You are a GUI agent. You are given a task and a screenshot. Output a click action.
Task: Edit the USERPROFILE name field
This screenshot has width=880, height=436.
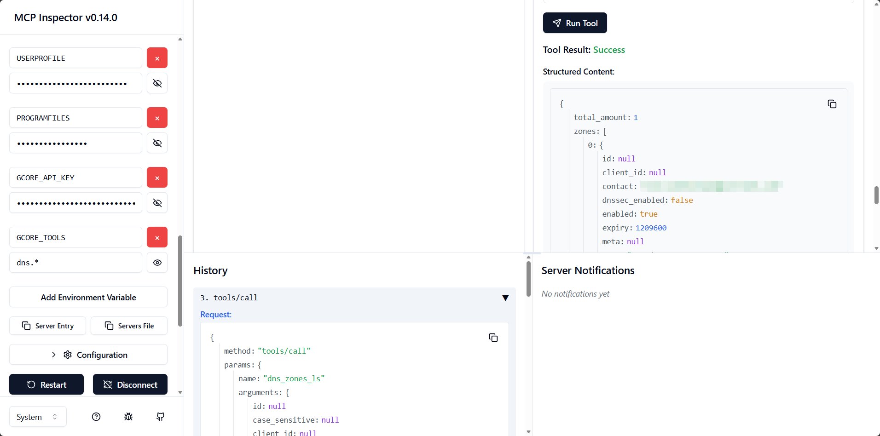[75, 58]
